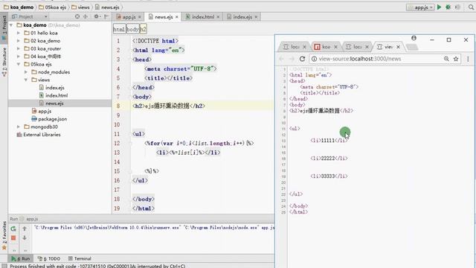Start debugging with the bug icon
The height and width of the screenshot is (268, 476).
[x=448, y=7]
